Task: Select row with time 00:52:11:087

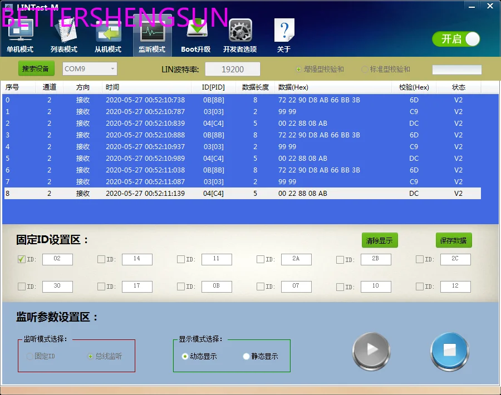Action: pyautogui.click(x=243, y=182)
